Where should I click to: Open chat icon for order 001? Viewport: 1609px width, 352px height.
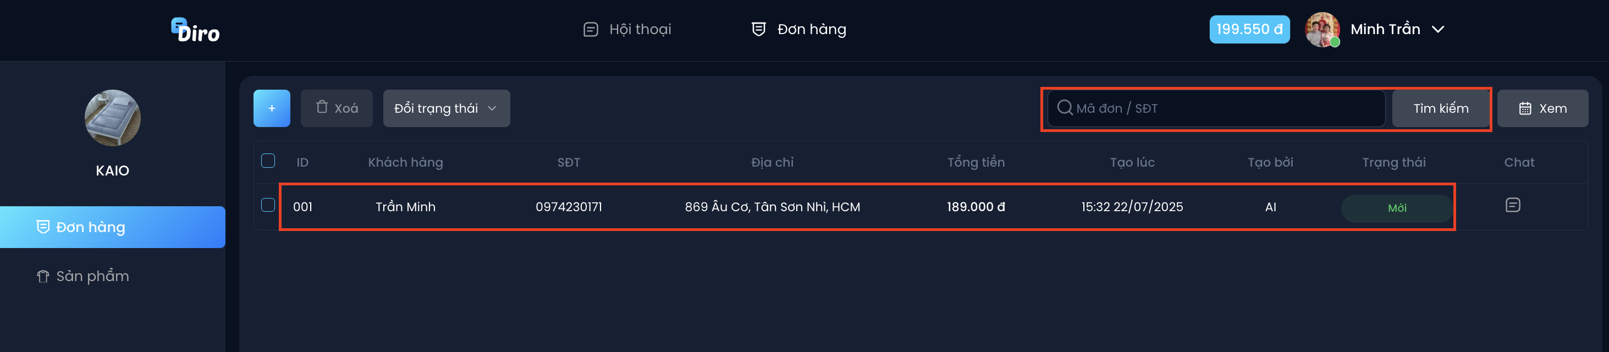[1512, 205]
